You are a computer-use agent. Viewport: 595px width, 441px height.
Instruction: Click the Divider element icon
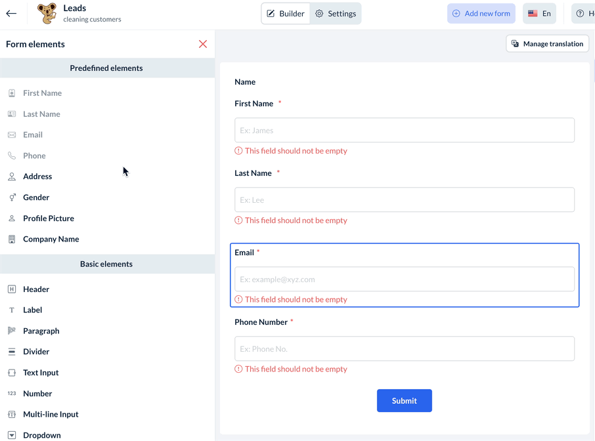click(x=12, y=352)
